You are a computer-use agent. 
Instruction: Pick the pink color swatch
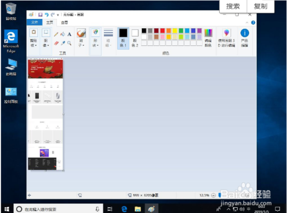coord(162,37)
